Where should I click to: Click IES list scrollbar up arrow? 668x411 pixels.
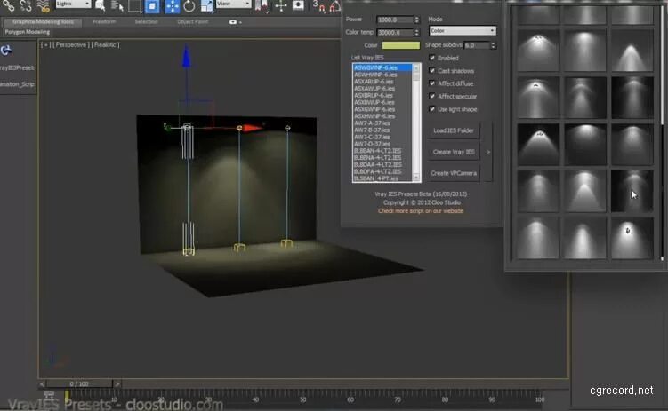coord(416,68)
